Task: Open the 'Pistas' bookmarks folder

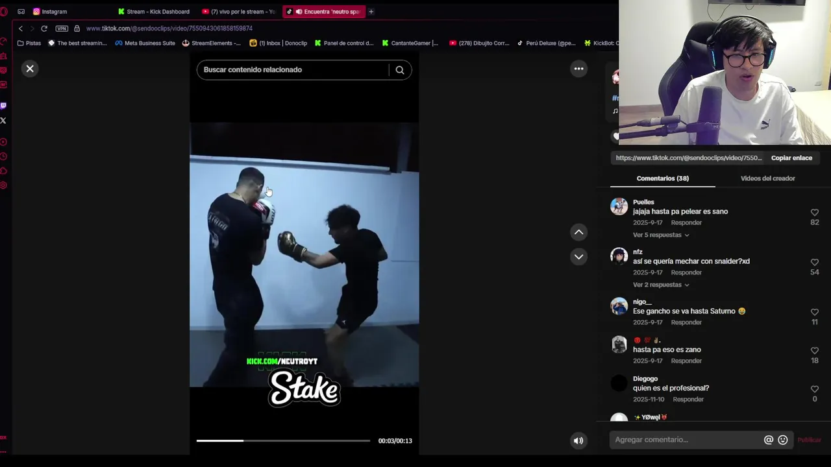Action: tap(29, 43)
